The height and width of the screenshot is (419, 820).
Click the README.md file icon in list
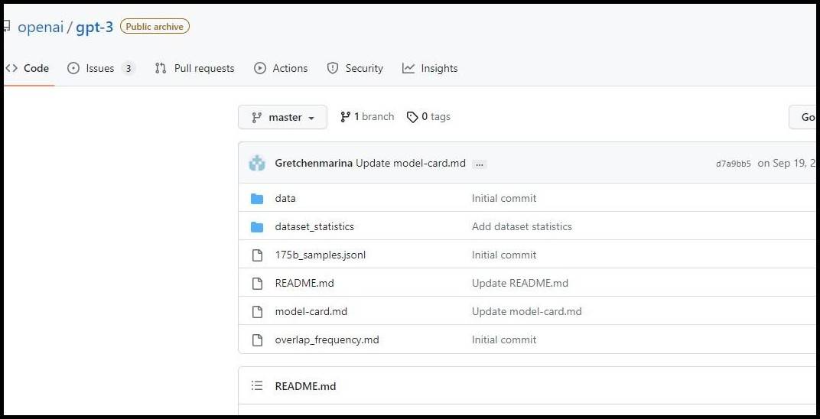tap(257, 283)
